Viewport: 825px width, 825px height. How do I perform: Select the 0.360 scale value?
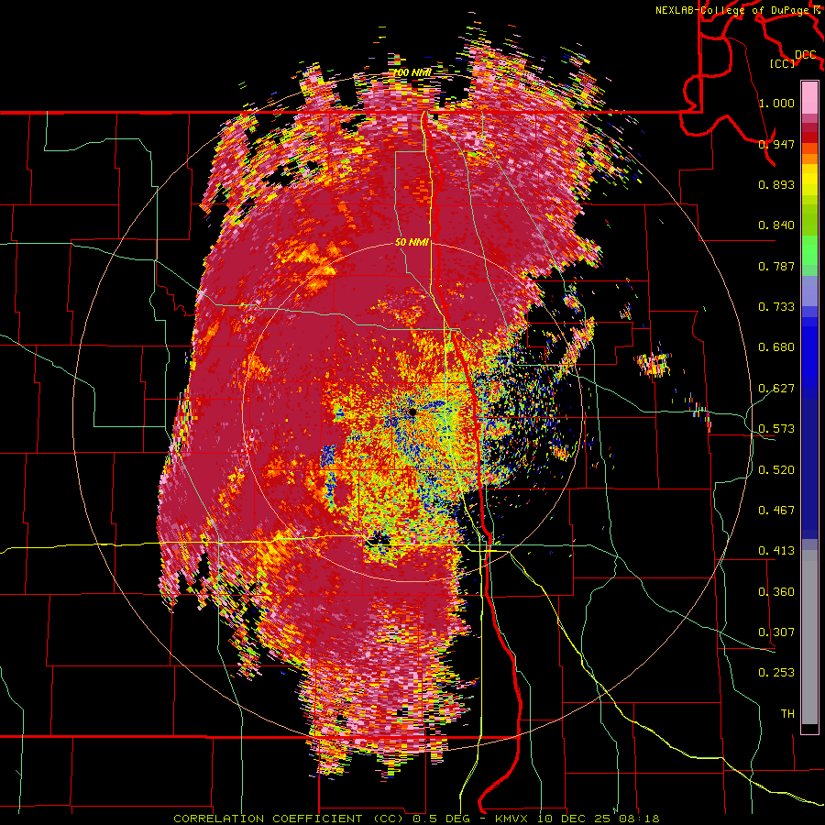776,592
